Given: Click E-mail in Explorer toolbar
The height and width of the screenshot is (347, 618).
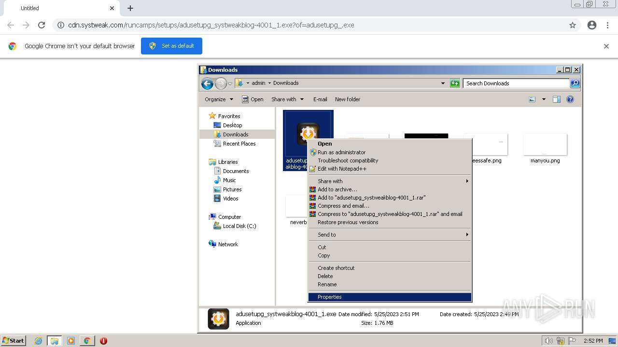Looking at the screenshot, I should 320,99.
